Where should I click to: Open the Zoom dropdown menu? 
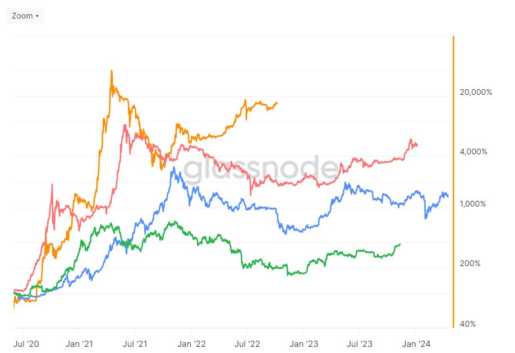pyautogui.click(x=25, y=16)
